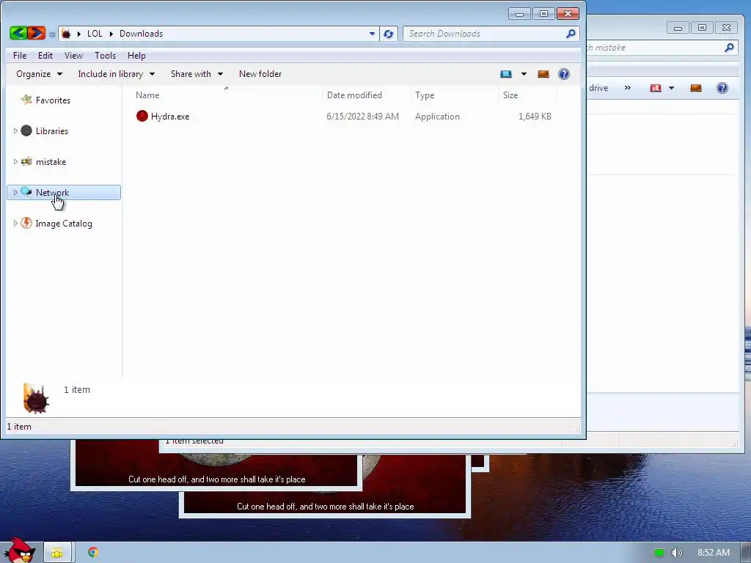Open the Tools menu
751x563 pixels.
105,56
